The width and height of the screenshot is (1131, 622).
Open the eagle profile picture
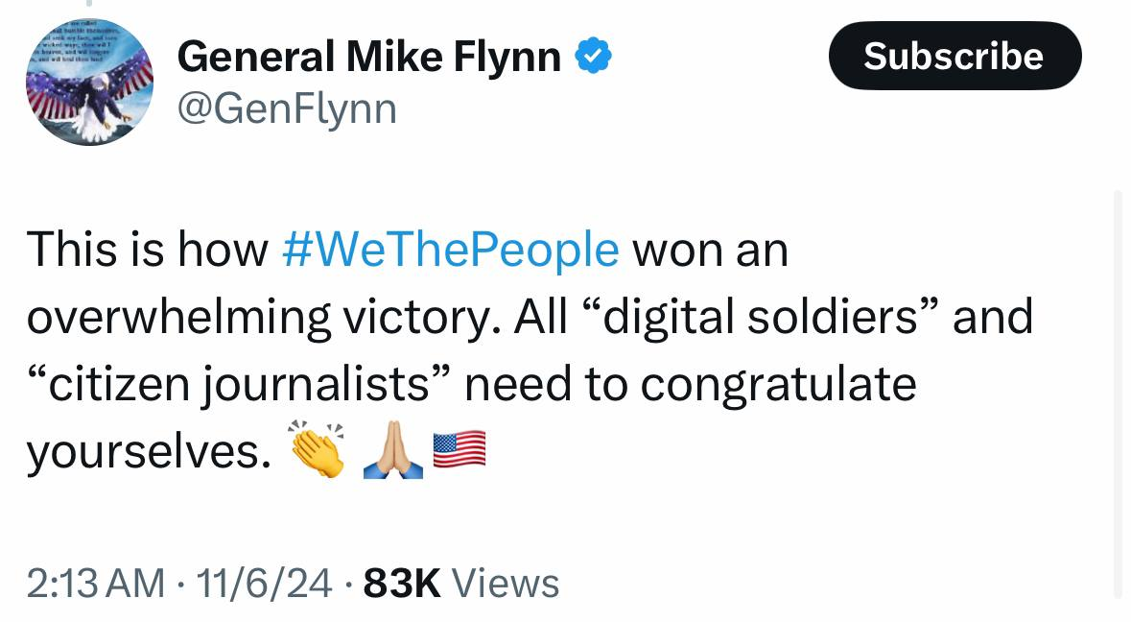tap(89, 83)
